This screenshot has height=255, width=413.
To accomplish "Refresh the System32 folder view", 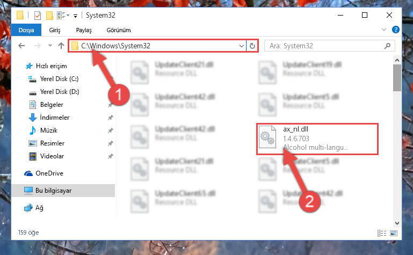I will pos(252,46).
